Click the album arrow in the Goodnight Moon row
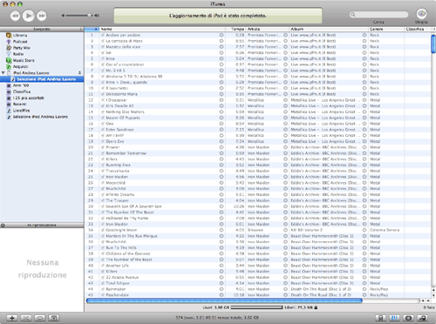This screenshot has width=436, height=324. 364,230
